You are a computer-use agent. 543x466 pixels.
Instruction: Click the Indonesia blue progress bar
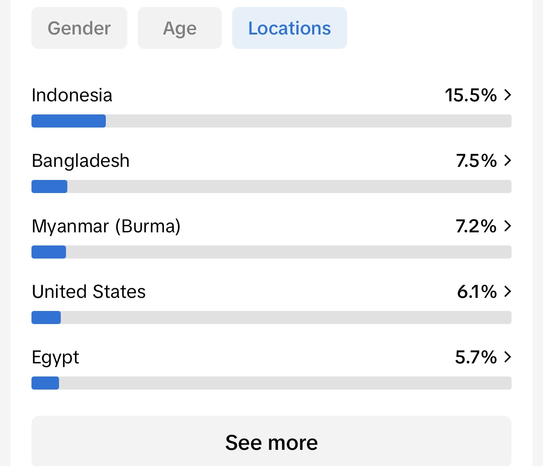click(x=69, y=121)
